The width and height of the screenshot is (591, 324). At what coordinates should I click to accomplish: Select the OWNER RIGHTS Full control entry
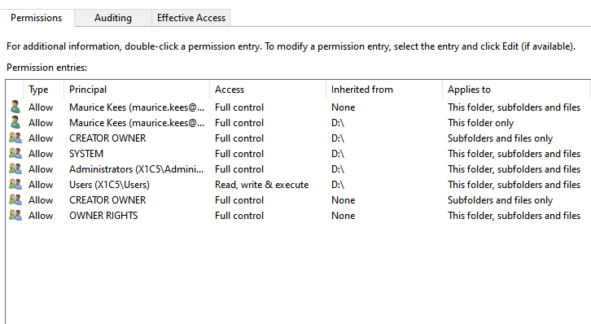[x=298, y=216]
